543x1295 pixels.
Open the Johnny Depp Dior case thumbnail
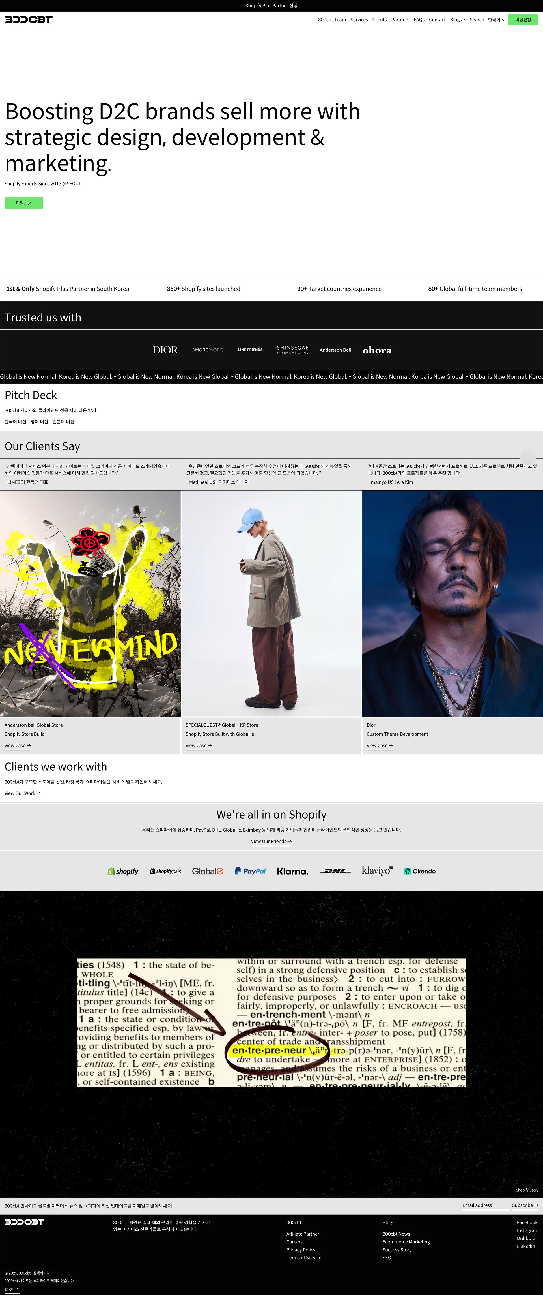coord(452,603)
